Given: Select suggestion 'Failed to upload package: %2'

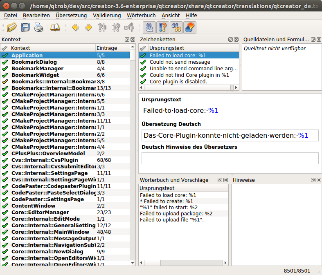Looking at the screenshot, I should pyautogui.click(x=176, y=213).
